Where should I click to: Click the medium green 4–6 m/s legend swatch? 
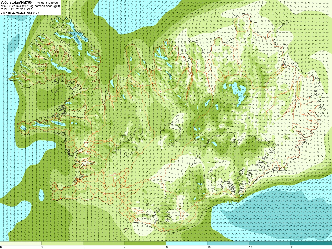point(104,244)
